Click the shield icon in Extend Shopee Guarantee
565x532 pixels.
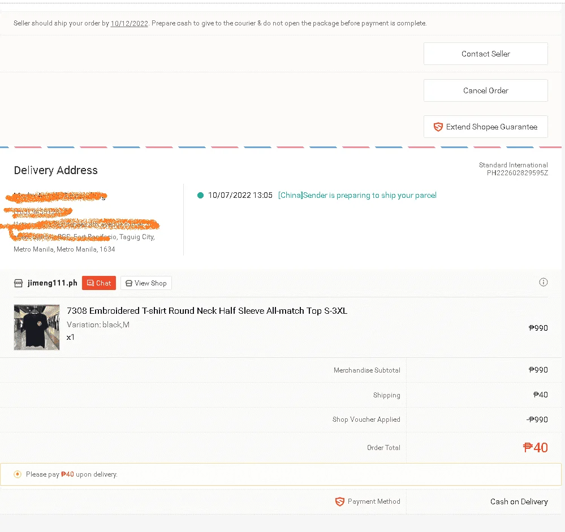tap(438, 127)
